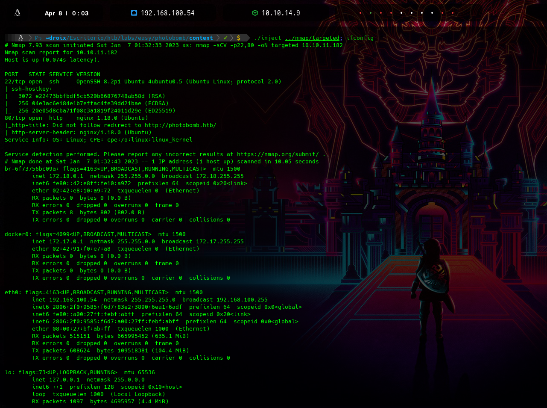This screenshot has width=547, height=408.
Task: Click the bold 'content' directory in prompt
Action: (201, 38)
